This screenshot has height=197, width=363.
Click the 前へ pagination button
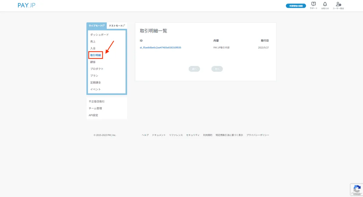(194, 69)
